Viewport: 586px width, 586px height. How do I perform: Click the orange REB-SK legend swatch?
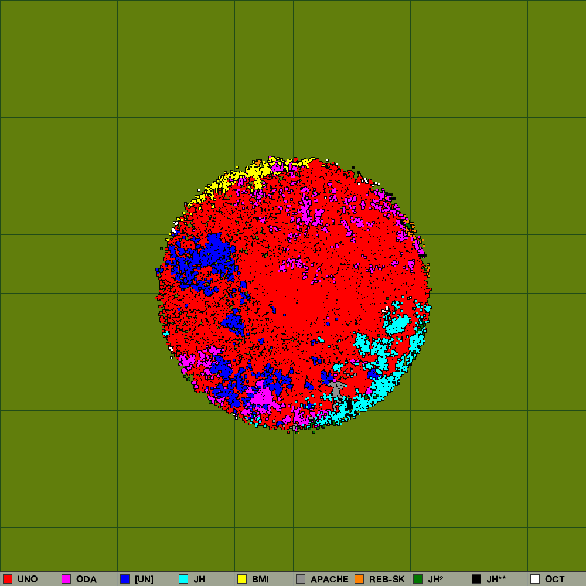coord(359,579)
